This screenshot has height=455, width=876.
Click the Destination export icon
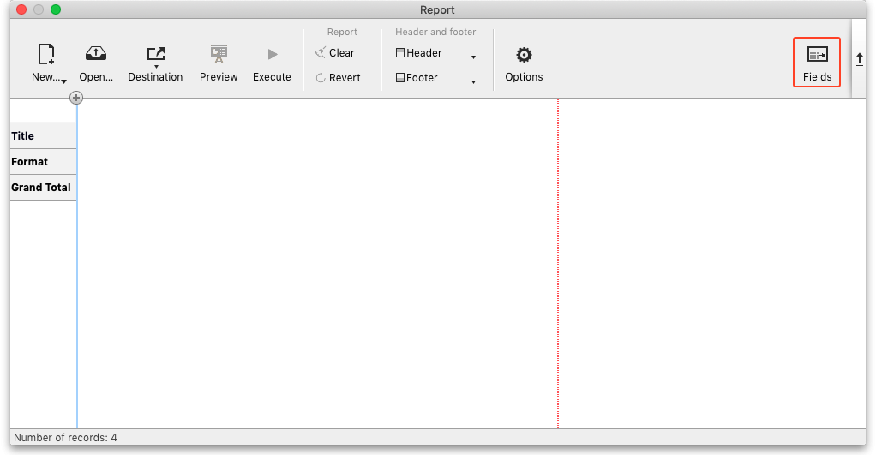(x=155, y=55)
